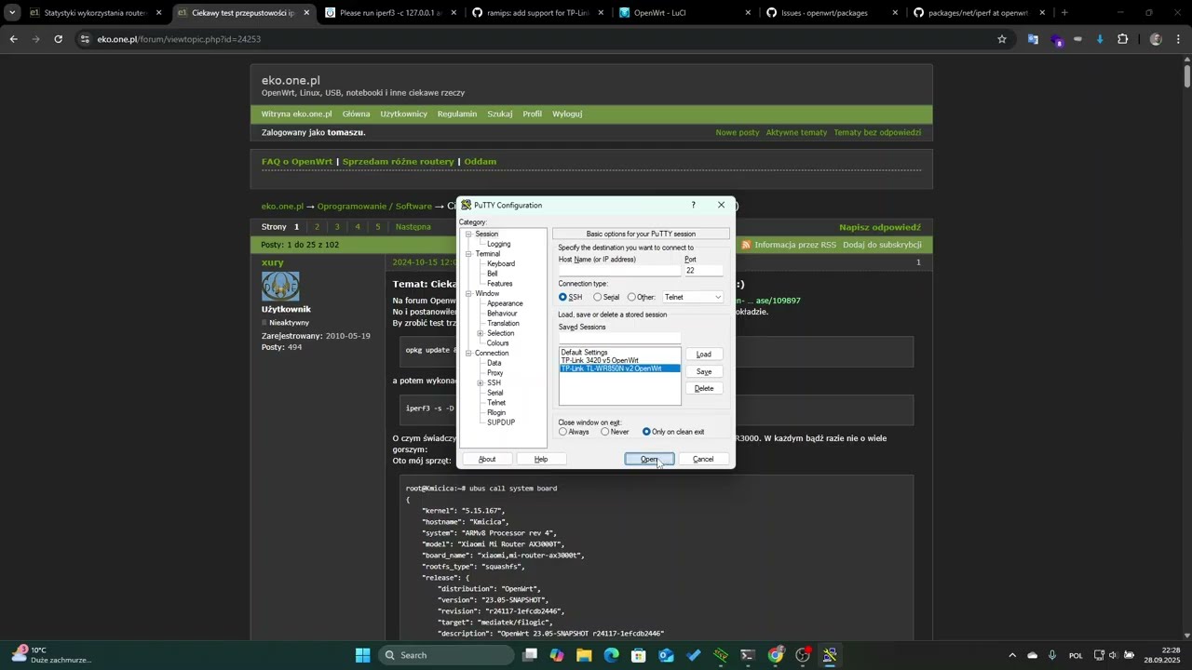
Task: Open weather widget in taskbar
Action: point(51,655)
